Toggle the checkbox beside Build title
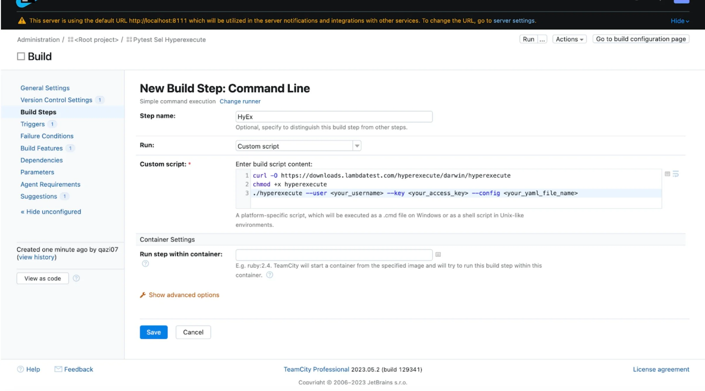Image resolution: width=705 pixels, height=391 pixels. coord(21,56)
